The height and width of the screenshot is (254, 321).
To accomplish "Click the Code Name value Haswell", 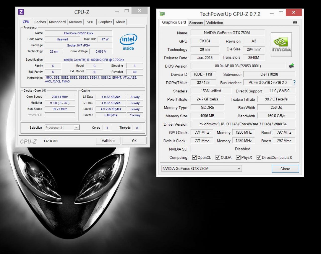I will [62, 39].
